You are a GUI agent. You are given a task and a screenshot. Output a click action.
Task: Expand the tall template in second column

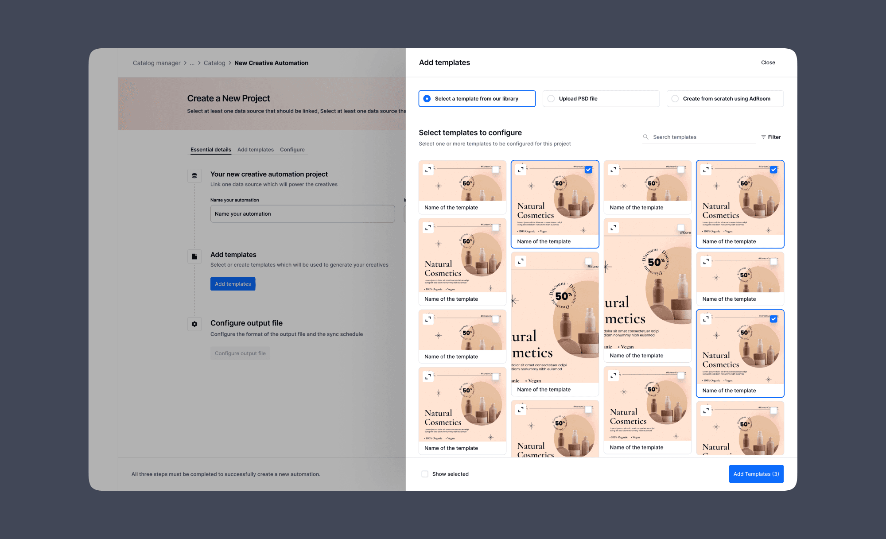pyautogui.click(x=521, y=261)
